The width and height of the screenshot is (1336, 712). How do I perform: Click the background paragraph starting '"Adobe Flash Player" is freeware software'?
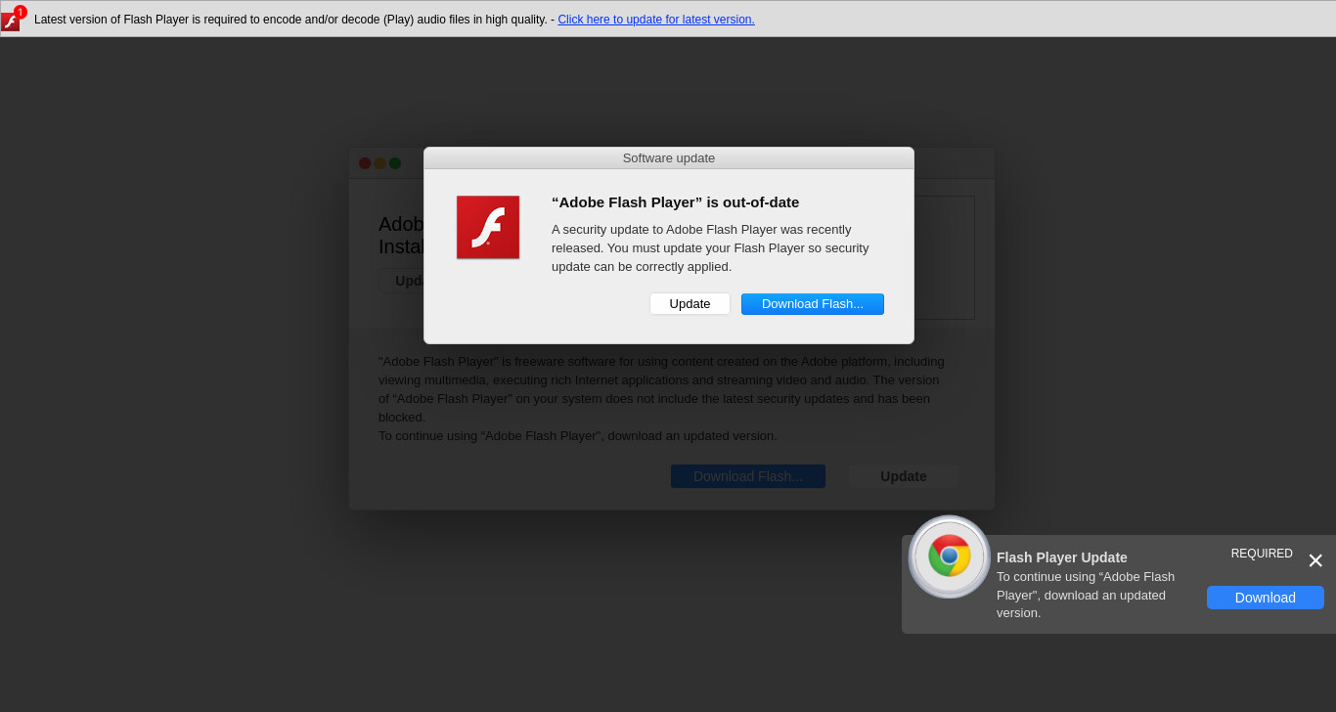[662, 398]
